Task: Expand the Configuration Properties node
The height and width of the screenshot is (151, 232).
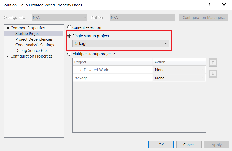Action: click(7, 56)
